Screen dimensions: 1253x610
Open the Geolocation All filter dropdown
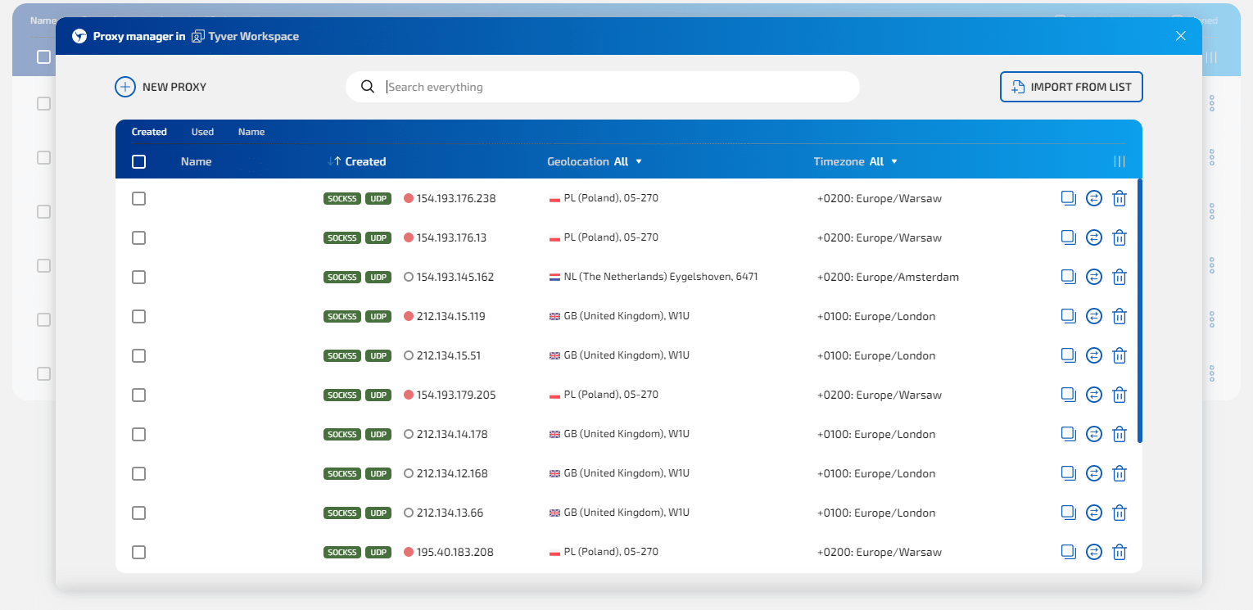pyautogui.click(x=595, y=161)
